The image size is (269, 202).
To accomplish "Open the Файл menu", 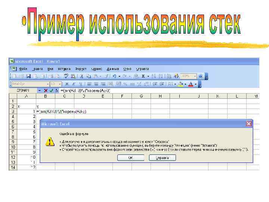I will [23, 69].
